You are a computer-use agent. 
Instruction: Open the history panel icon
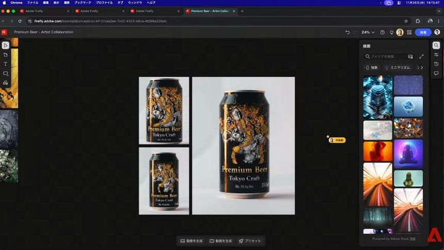tap(436, 64)
